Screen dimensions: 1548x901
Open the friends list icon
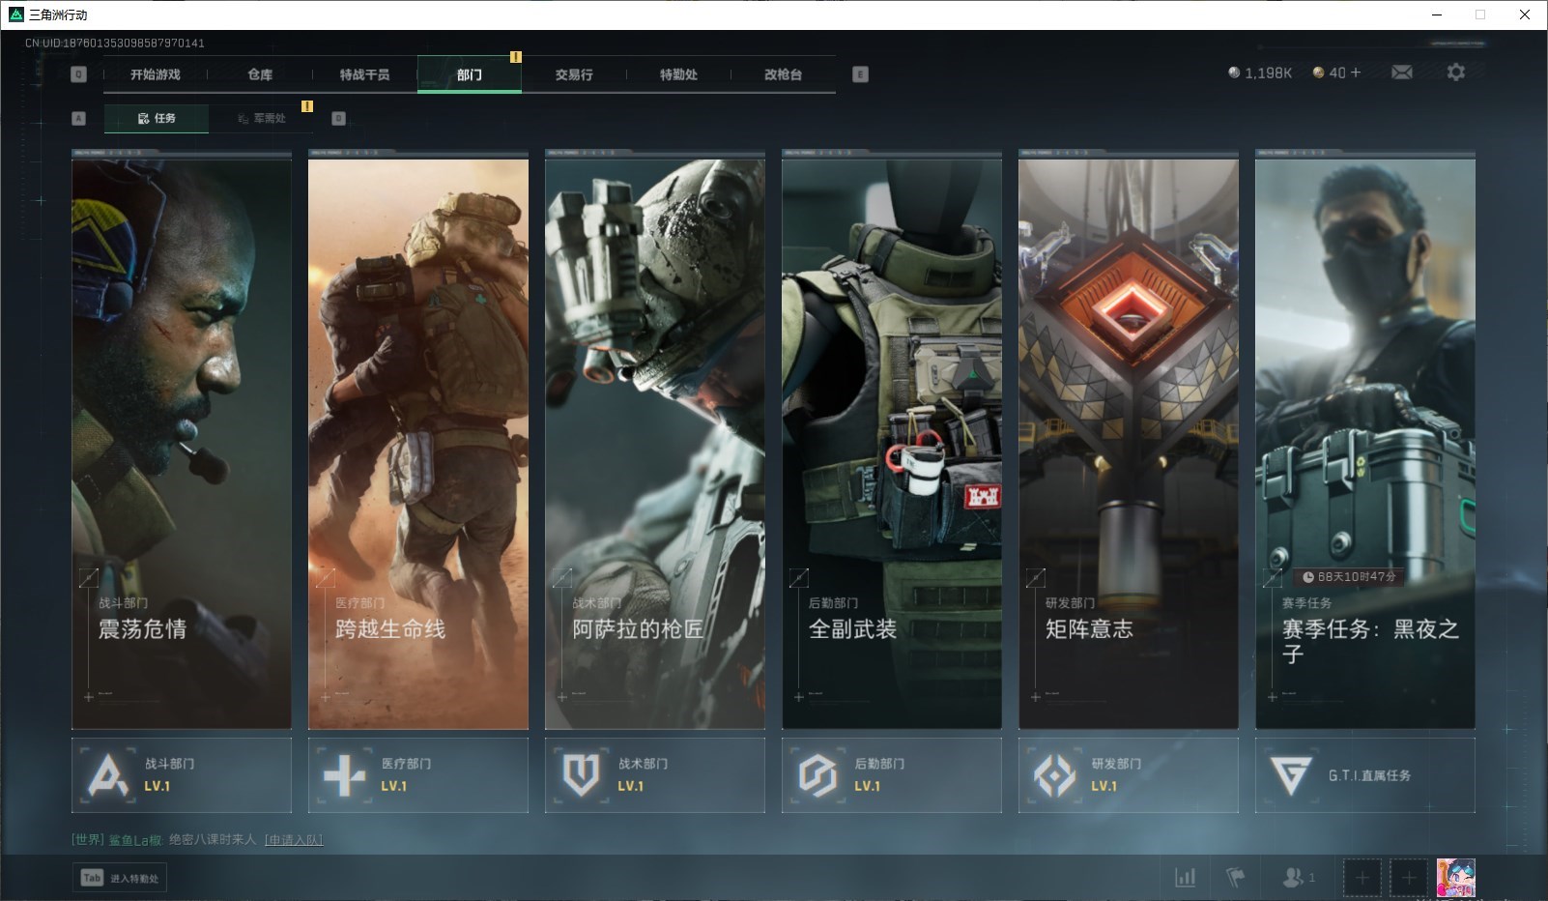tap(1292, 877)
